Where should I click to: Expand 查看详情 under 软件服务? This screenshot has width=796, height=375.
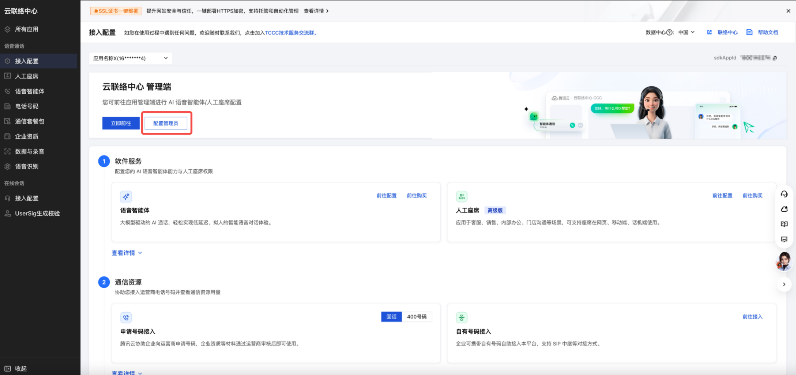point(127,253)
